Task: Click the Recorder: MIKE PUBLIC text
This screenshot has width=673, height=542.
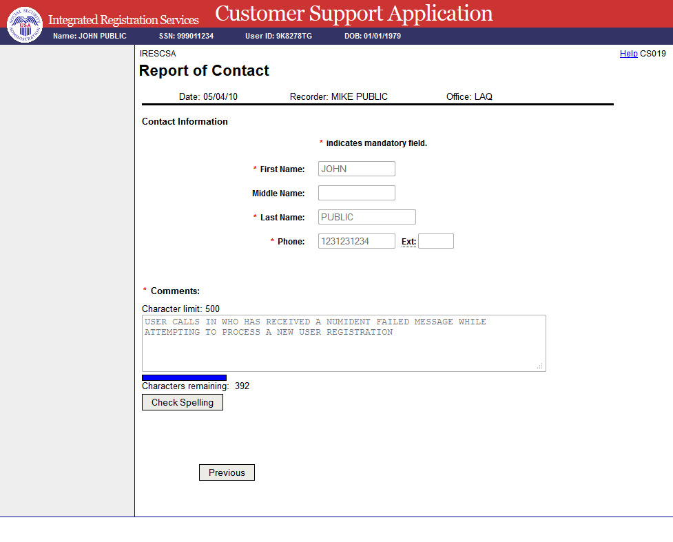Action: click(x=339, y=96)
